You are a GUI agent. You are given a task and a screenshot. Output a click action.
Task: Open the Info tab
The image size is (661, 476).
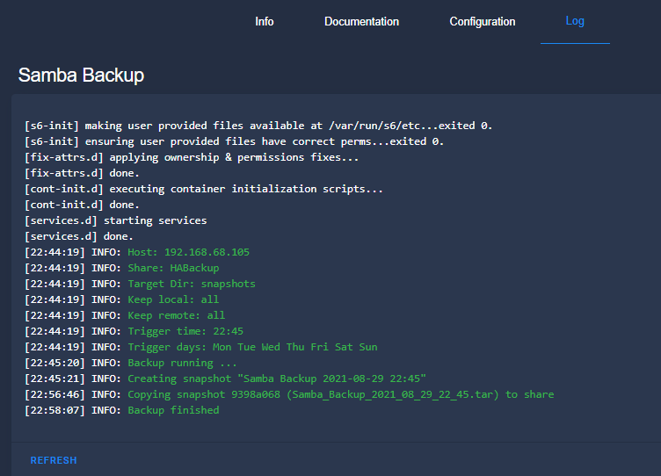265,21
